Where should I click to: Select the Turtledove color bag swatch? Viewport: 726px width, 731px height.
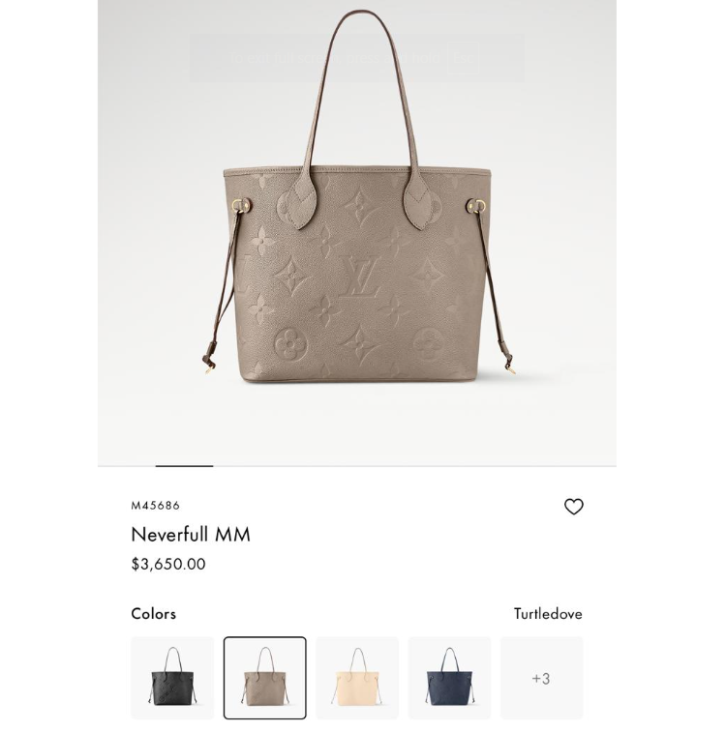(264, 678)
